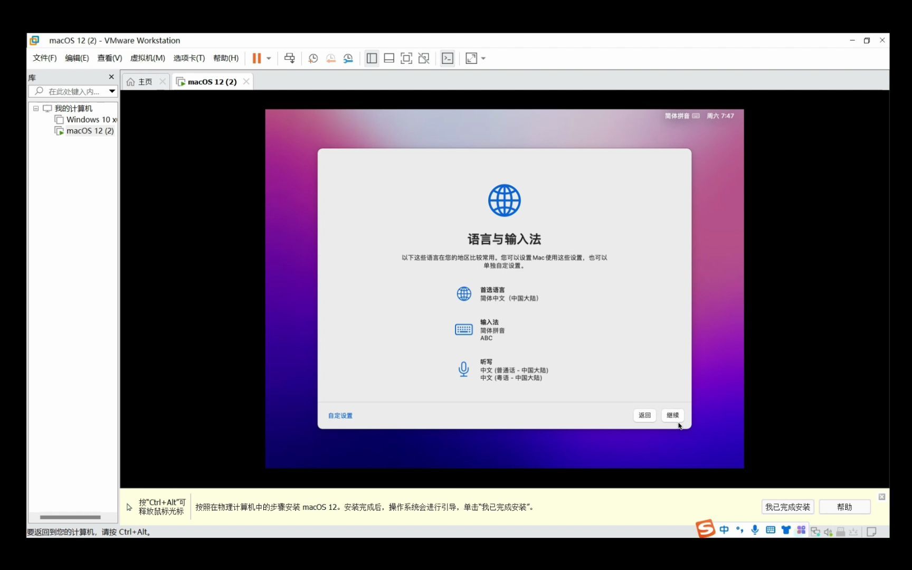Enter full screen mode
912x570 pixels.
[406, 58]
